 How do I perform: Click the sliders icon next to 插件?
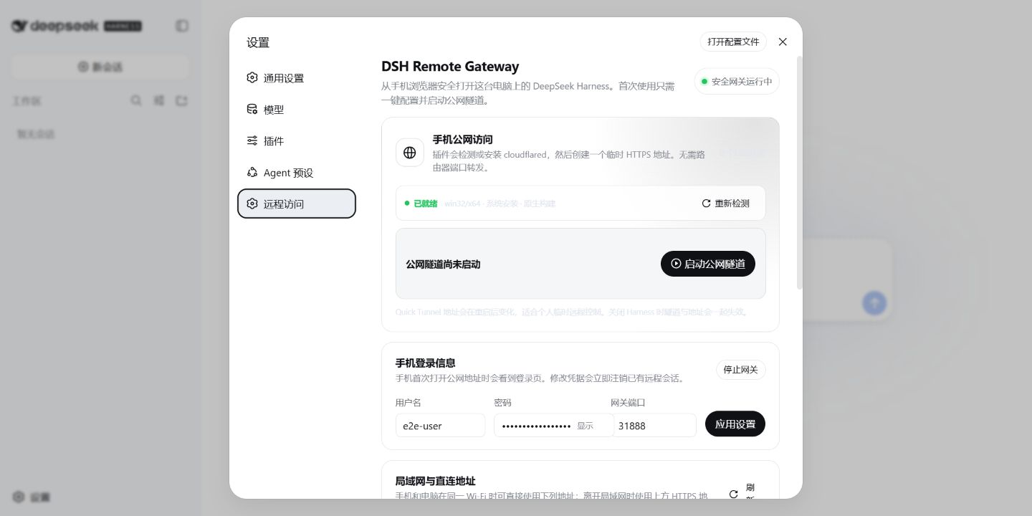point(252,140)
